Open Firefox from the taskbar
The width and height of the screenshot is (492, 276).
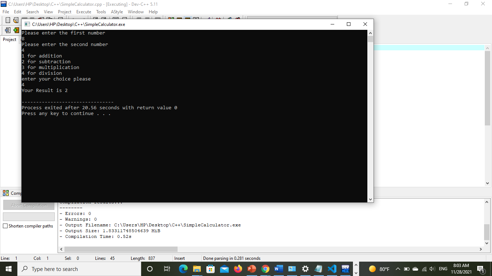(x=238, y=268)
